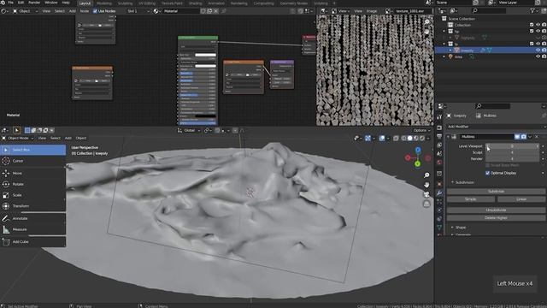Toggle X-ray icon in viewport header

[x=396, y=139]
